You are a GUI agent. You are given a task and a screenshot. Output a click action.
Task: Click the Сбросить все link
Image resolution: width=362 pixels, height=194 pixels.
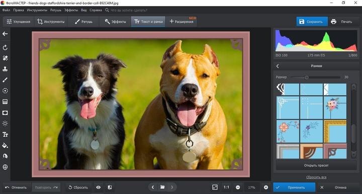tap(316, 177)
